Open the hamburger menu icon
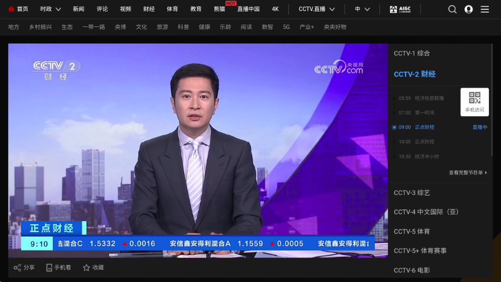 coord(484,9)
